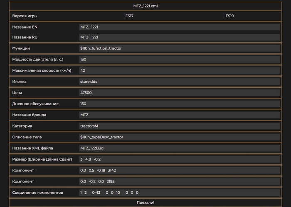Click the Название RU label
This screenshot has width=291, height=207.
click(x=25, y=37)
